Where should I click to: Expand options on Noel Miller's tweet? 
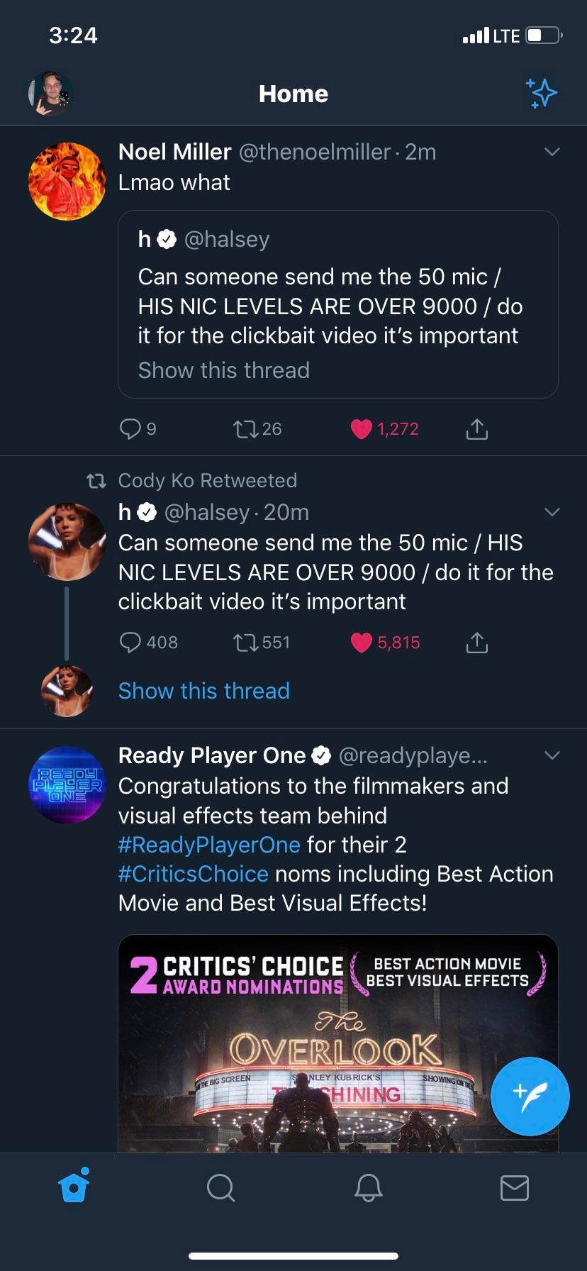click(x=552, y=151)
